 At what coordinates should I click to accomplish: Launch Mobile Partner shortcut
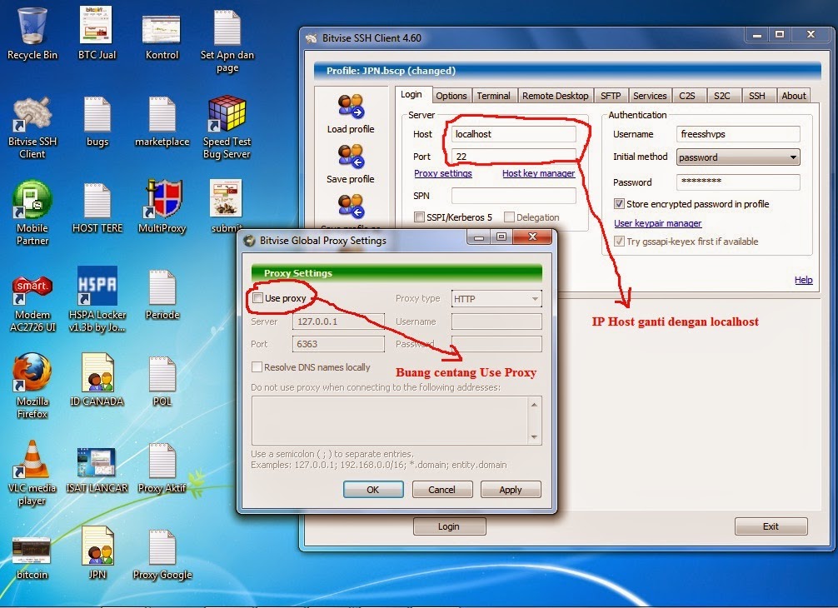32,212
